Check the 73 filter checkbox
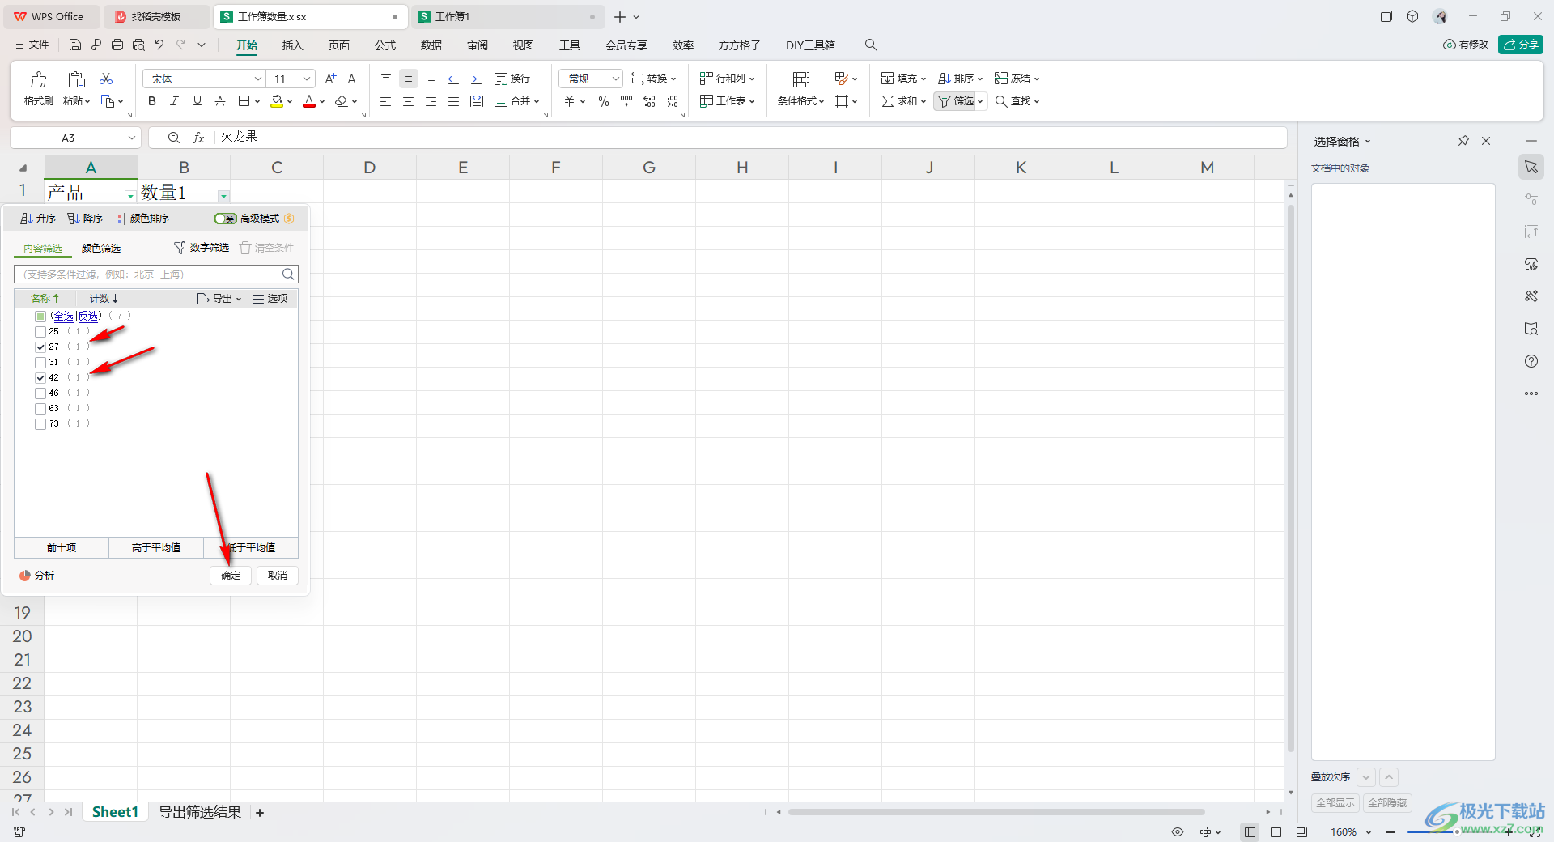The height and width of the screenshot is (842, 1554). (x=40, y=424)
